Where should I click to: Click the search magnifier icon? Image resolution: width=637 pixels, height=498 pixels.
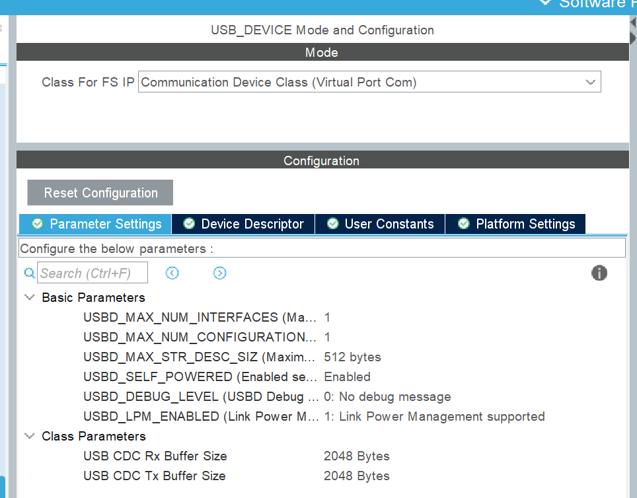coord(29,273)
